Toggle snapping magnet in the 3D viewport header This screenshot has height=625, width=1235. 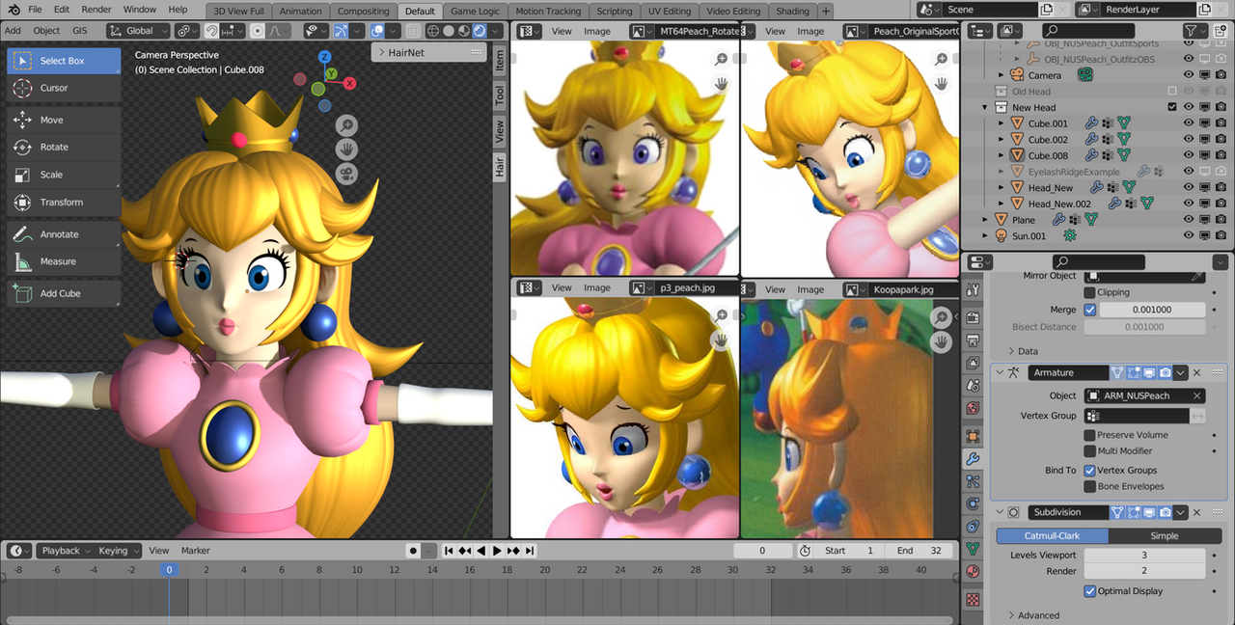pos(211,31)
